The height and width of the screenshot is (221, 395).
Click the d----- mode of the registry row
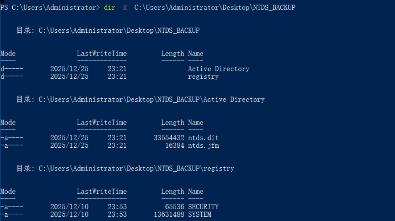click(12, 77)
